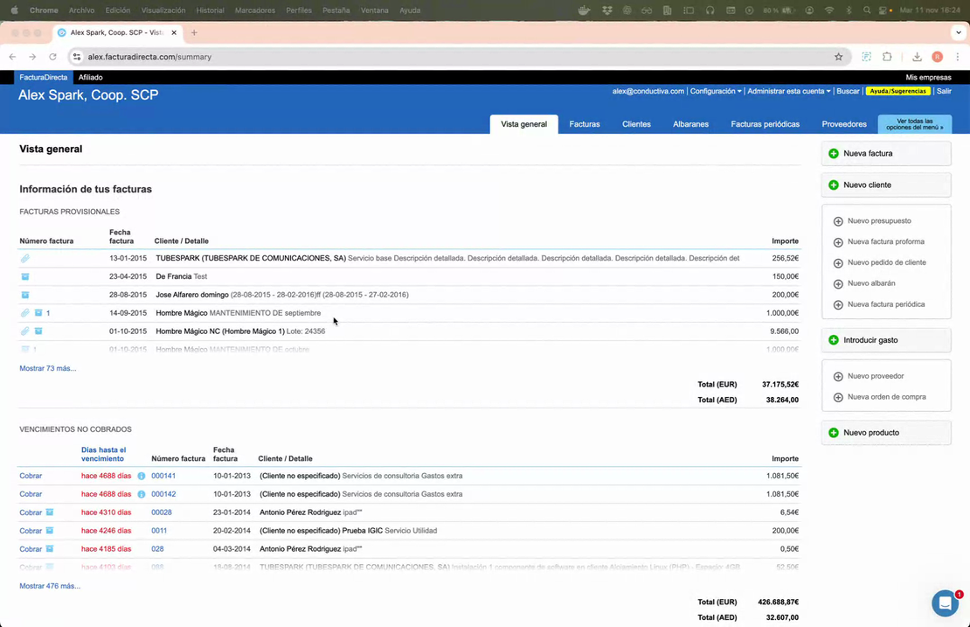Screen dimensions: 970x627
Task: Click the green plus icon for Nueva factura
Action: tap(834, 154)
